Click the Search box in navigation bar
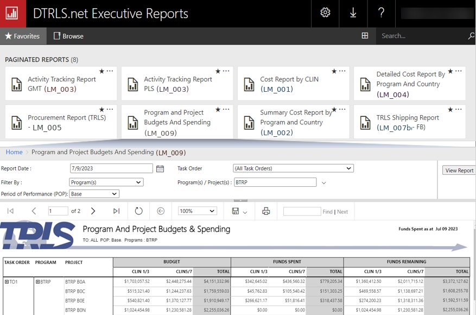 421,36
